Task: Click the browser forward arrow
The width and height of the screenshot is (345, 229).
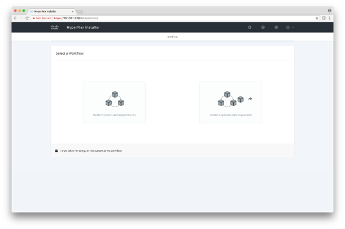Action: coord(21,18)
